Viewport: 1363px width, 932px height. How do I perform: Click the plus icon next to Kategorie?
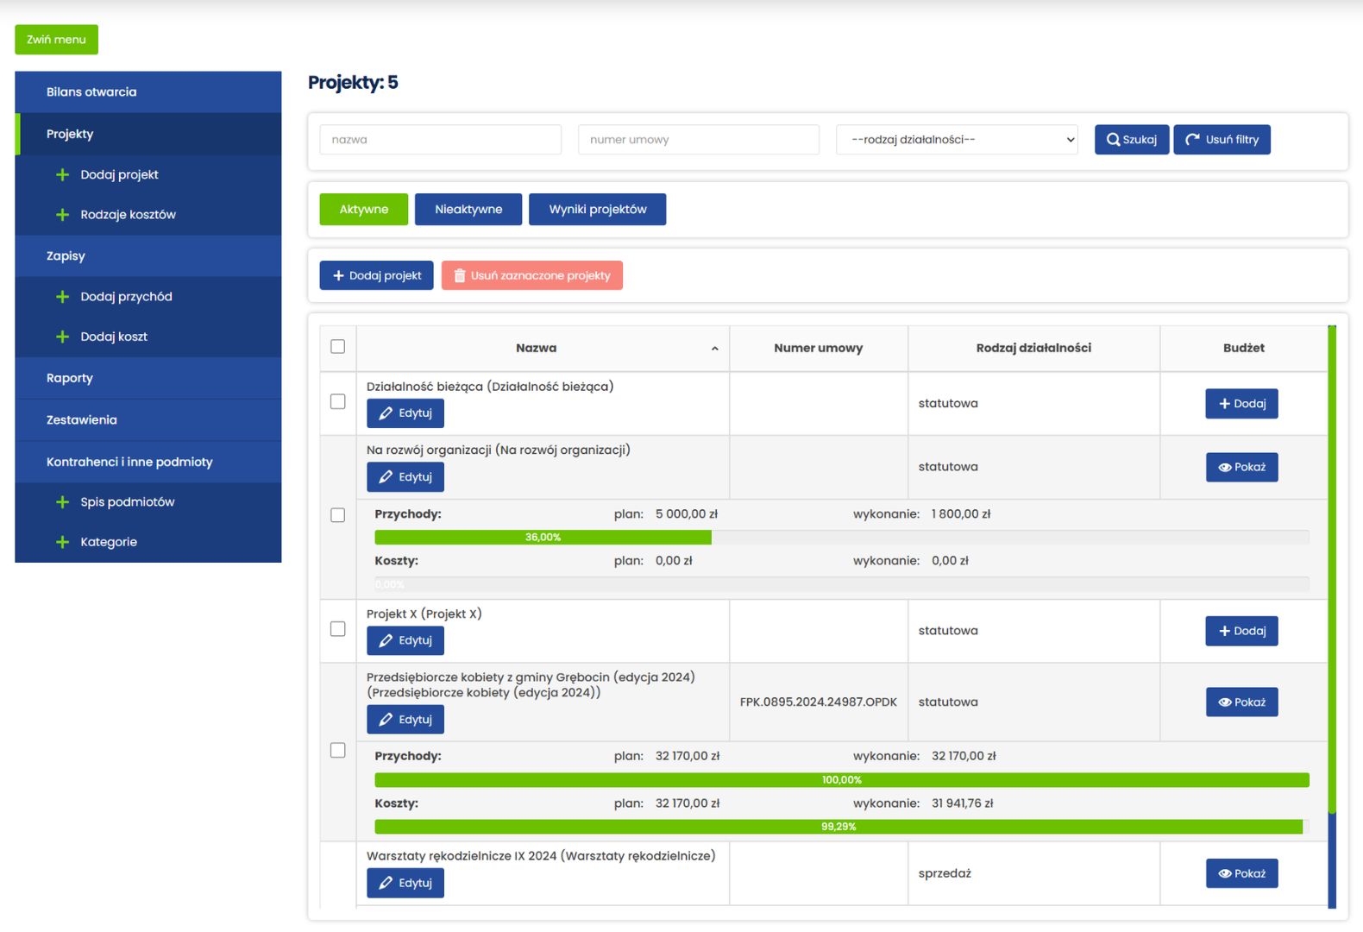click(62, 542)
